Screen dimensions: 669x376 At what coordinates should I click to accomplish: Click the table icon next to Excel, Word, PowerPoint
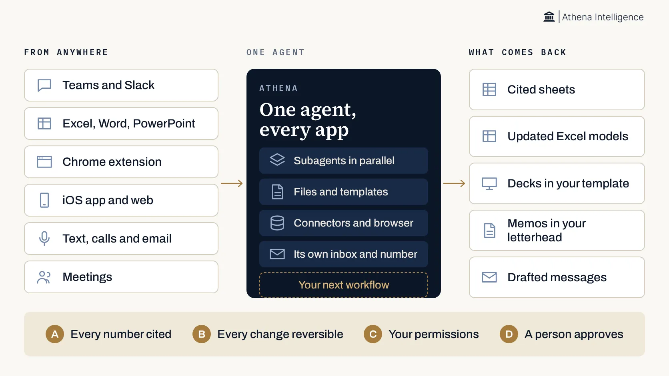[x=44, y=123]
